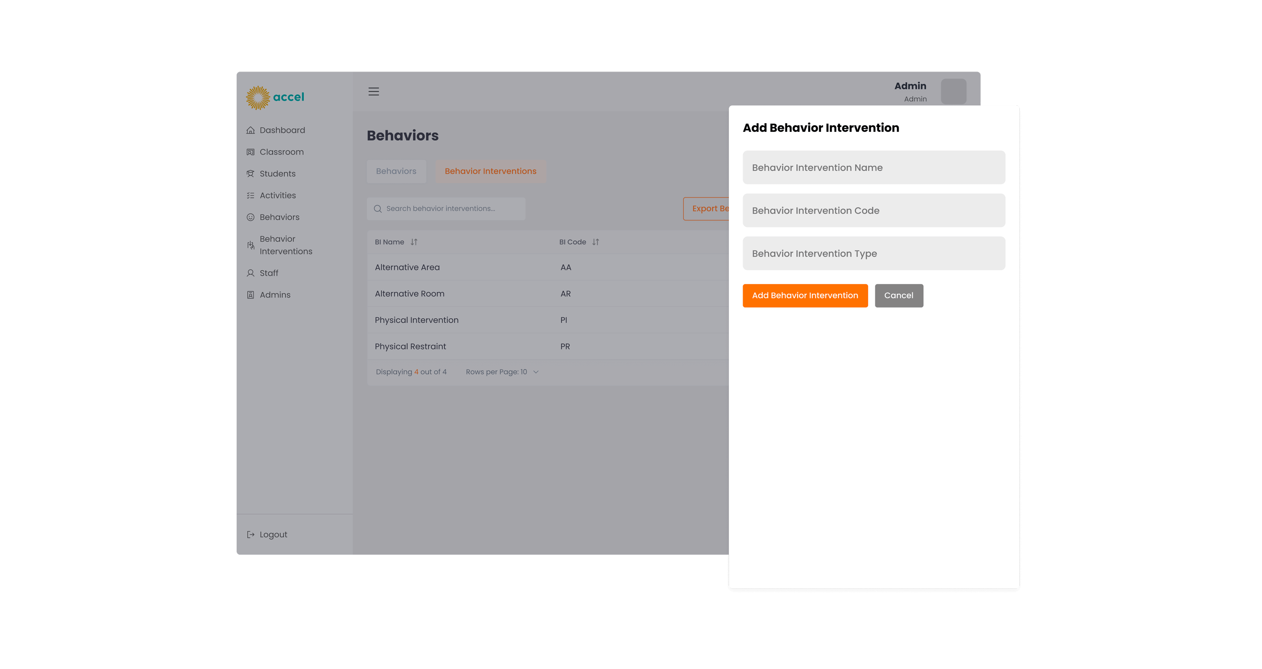The image size is (1262, 669).
Task: Open Admins in the sidebar
Action: [275, 294]
